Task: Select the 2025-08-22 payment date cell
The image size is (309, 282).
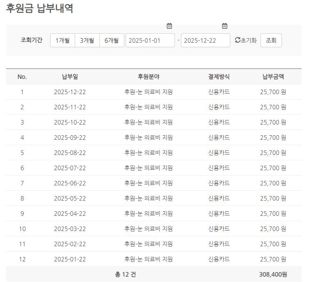Action: pos(70,153)
